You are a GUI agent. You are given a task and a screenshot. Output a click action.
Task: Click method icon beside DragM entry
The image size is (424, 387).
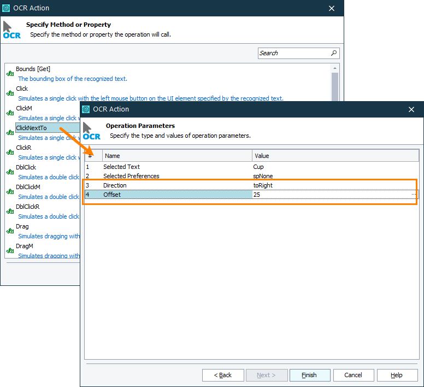tap(10, 251)
